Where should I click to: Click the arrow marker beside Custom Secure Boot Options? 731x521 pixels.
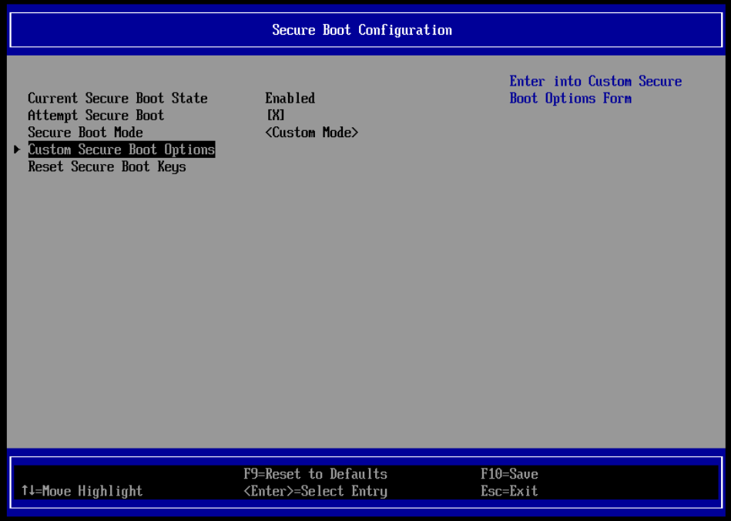(x=17, y=150)
